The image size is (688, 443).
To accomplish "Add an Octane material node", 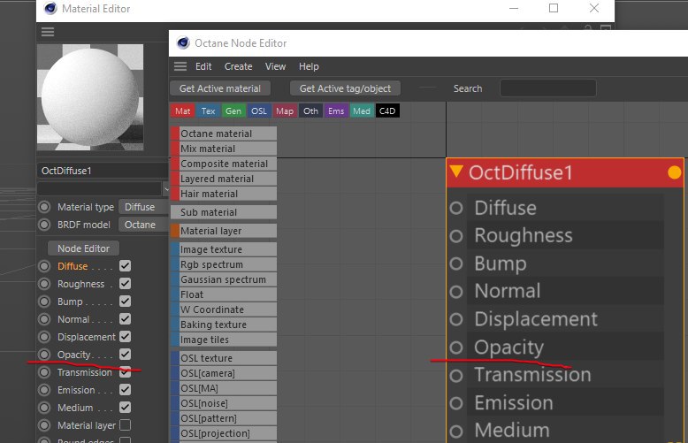I will (224, 134).
